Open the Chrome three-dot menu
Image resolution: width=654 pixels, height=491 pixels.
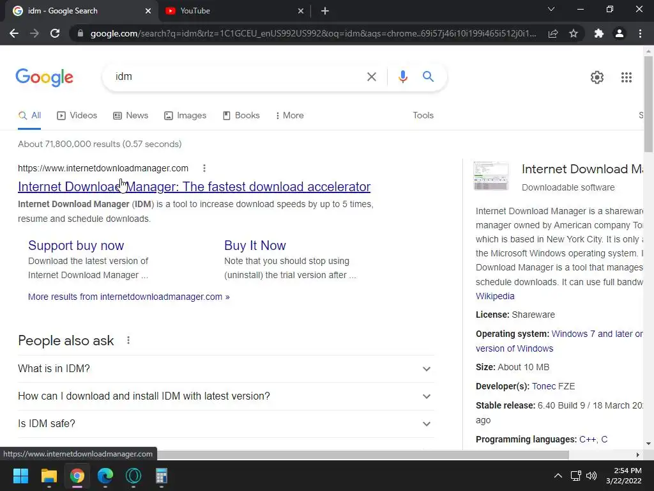(640, 33)
